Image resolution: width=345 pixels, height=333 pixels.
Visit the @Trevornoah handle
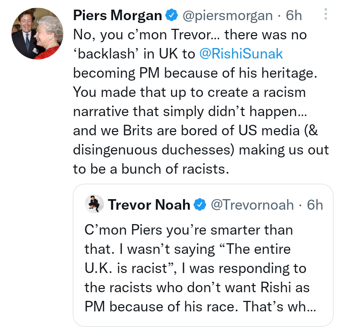coord(253,205)
